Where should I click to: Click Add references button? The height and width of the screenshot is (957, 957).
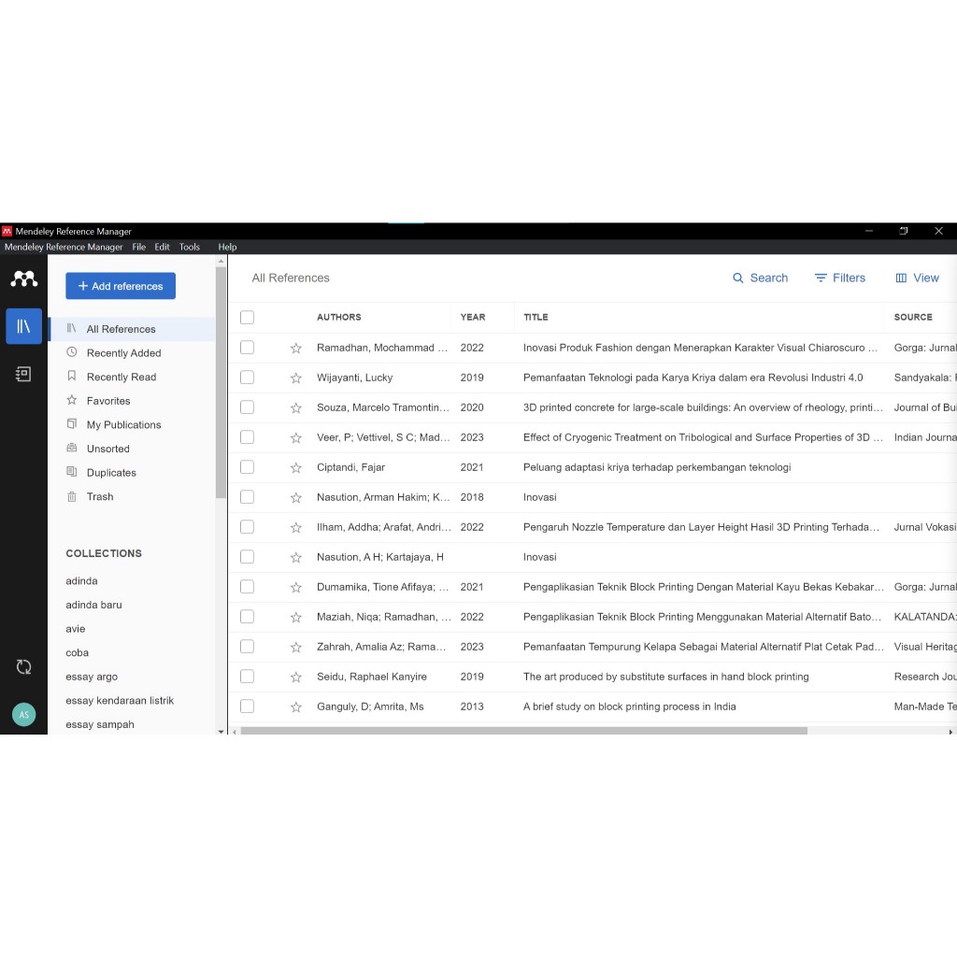click(121, 286)
